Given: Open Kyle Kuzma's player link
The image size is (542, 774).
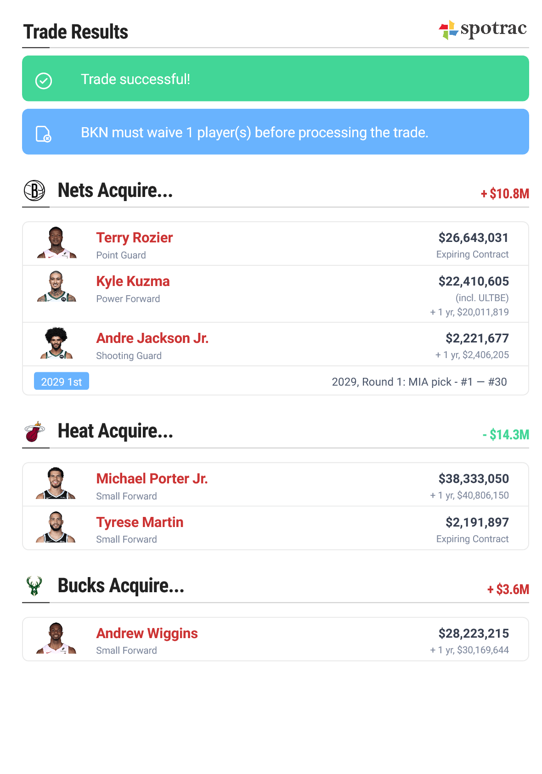Looking at the screenshot, I should point(133,281).
